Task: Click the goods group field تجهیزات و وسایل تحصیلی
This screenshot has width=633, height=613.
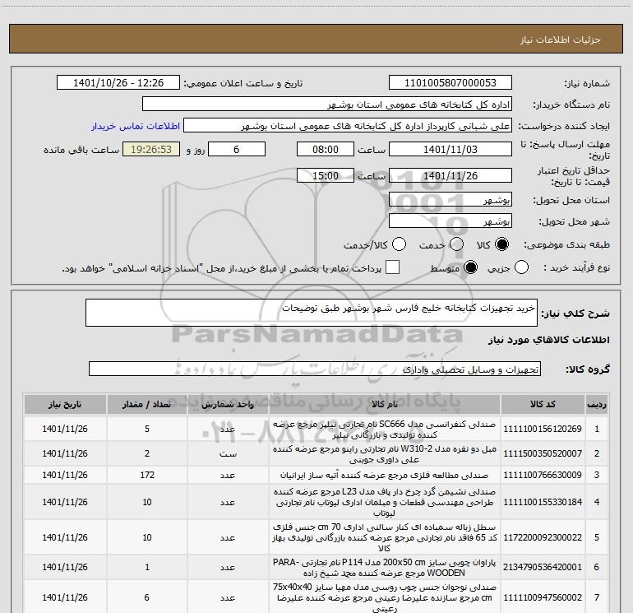Action: (315, 369)
